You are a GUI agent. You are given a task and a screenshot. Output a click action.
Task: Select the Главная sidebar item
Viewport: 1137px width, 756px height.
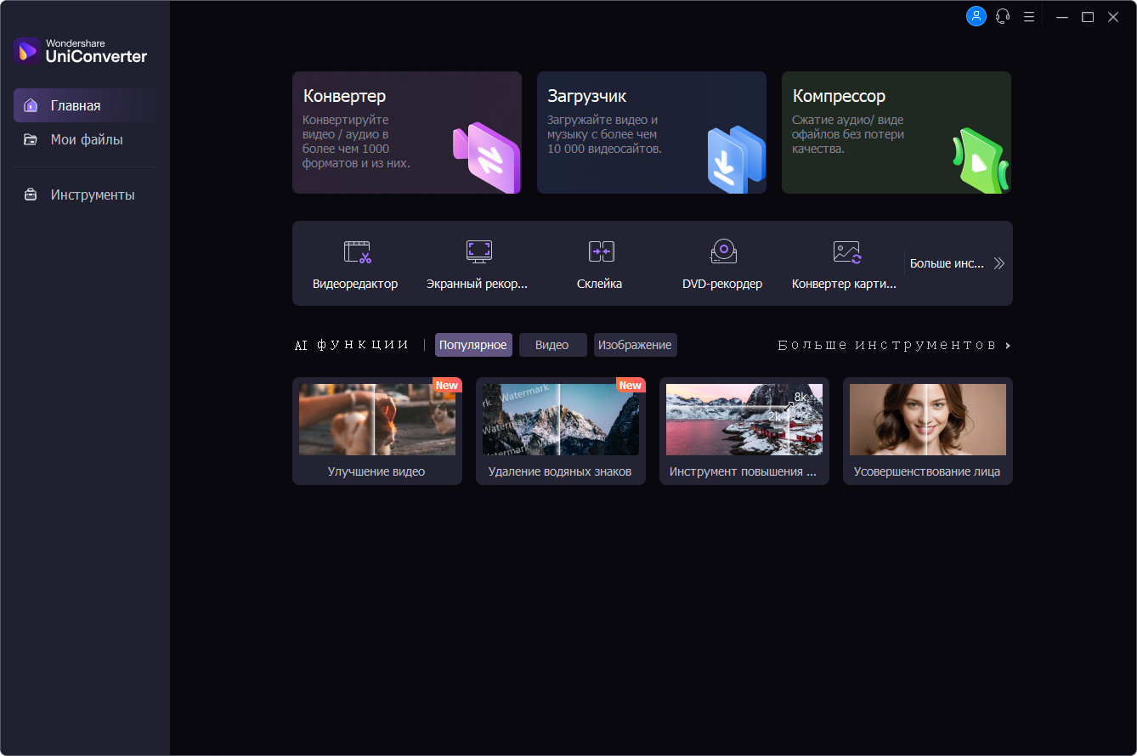[85, 105]
